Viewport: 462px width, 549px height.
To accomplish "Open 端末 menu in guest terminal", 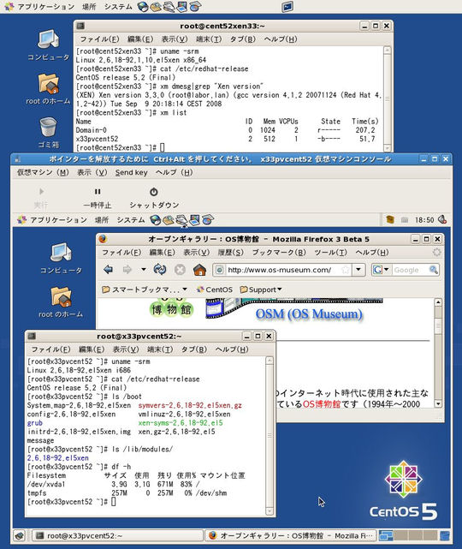I will (x=160, y=349).
